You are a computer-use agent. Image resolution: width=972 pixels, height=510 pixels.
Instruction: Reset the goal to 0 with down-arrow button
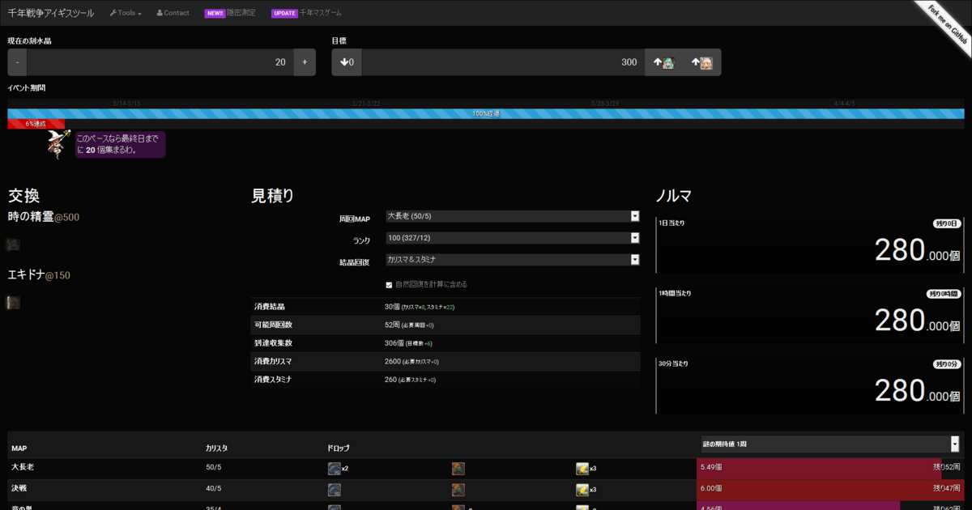click(x=347, y=62)
